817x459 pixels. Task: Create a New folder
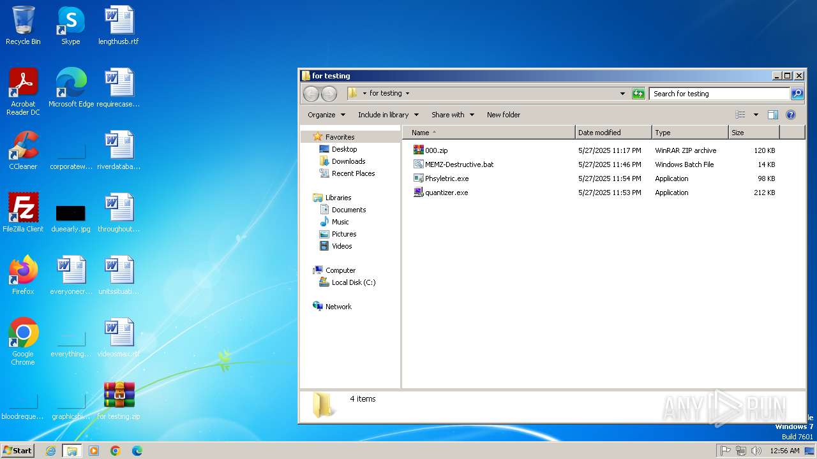(x=504, y=115)
